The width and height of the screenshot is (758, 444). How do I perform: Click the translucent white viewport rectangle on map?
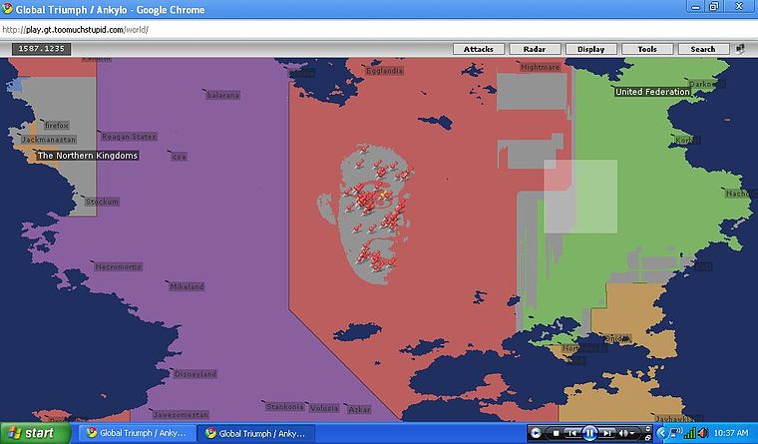(x=580, y=197)
